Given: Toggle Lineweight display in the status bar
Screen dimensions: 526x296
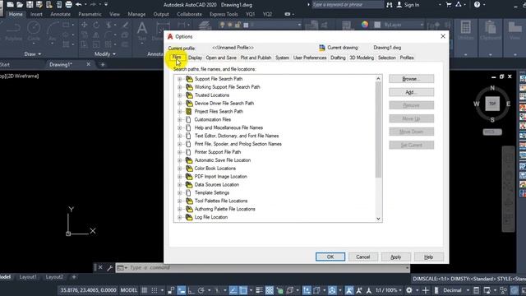Looking at the screenshot, I should tap(259, 290).
